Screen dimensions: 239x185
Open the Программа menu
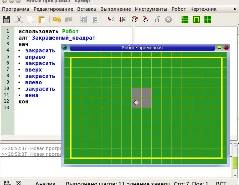coord(15,9)
